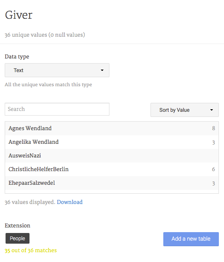Select the Agnes Wendland row

point(112,128)
